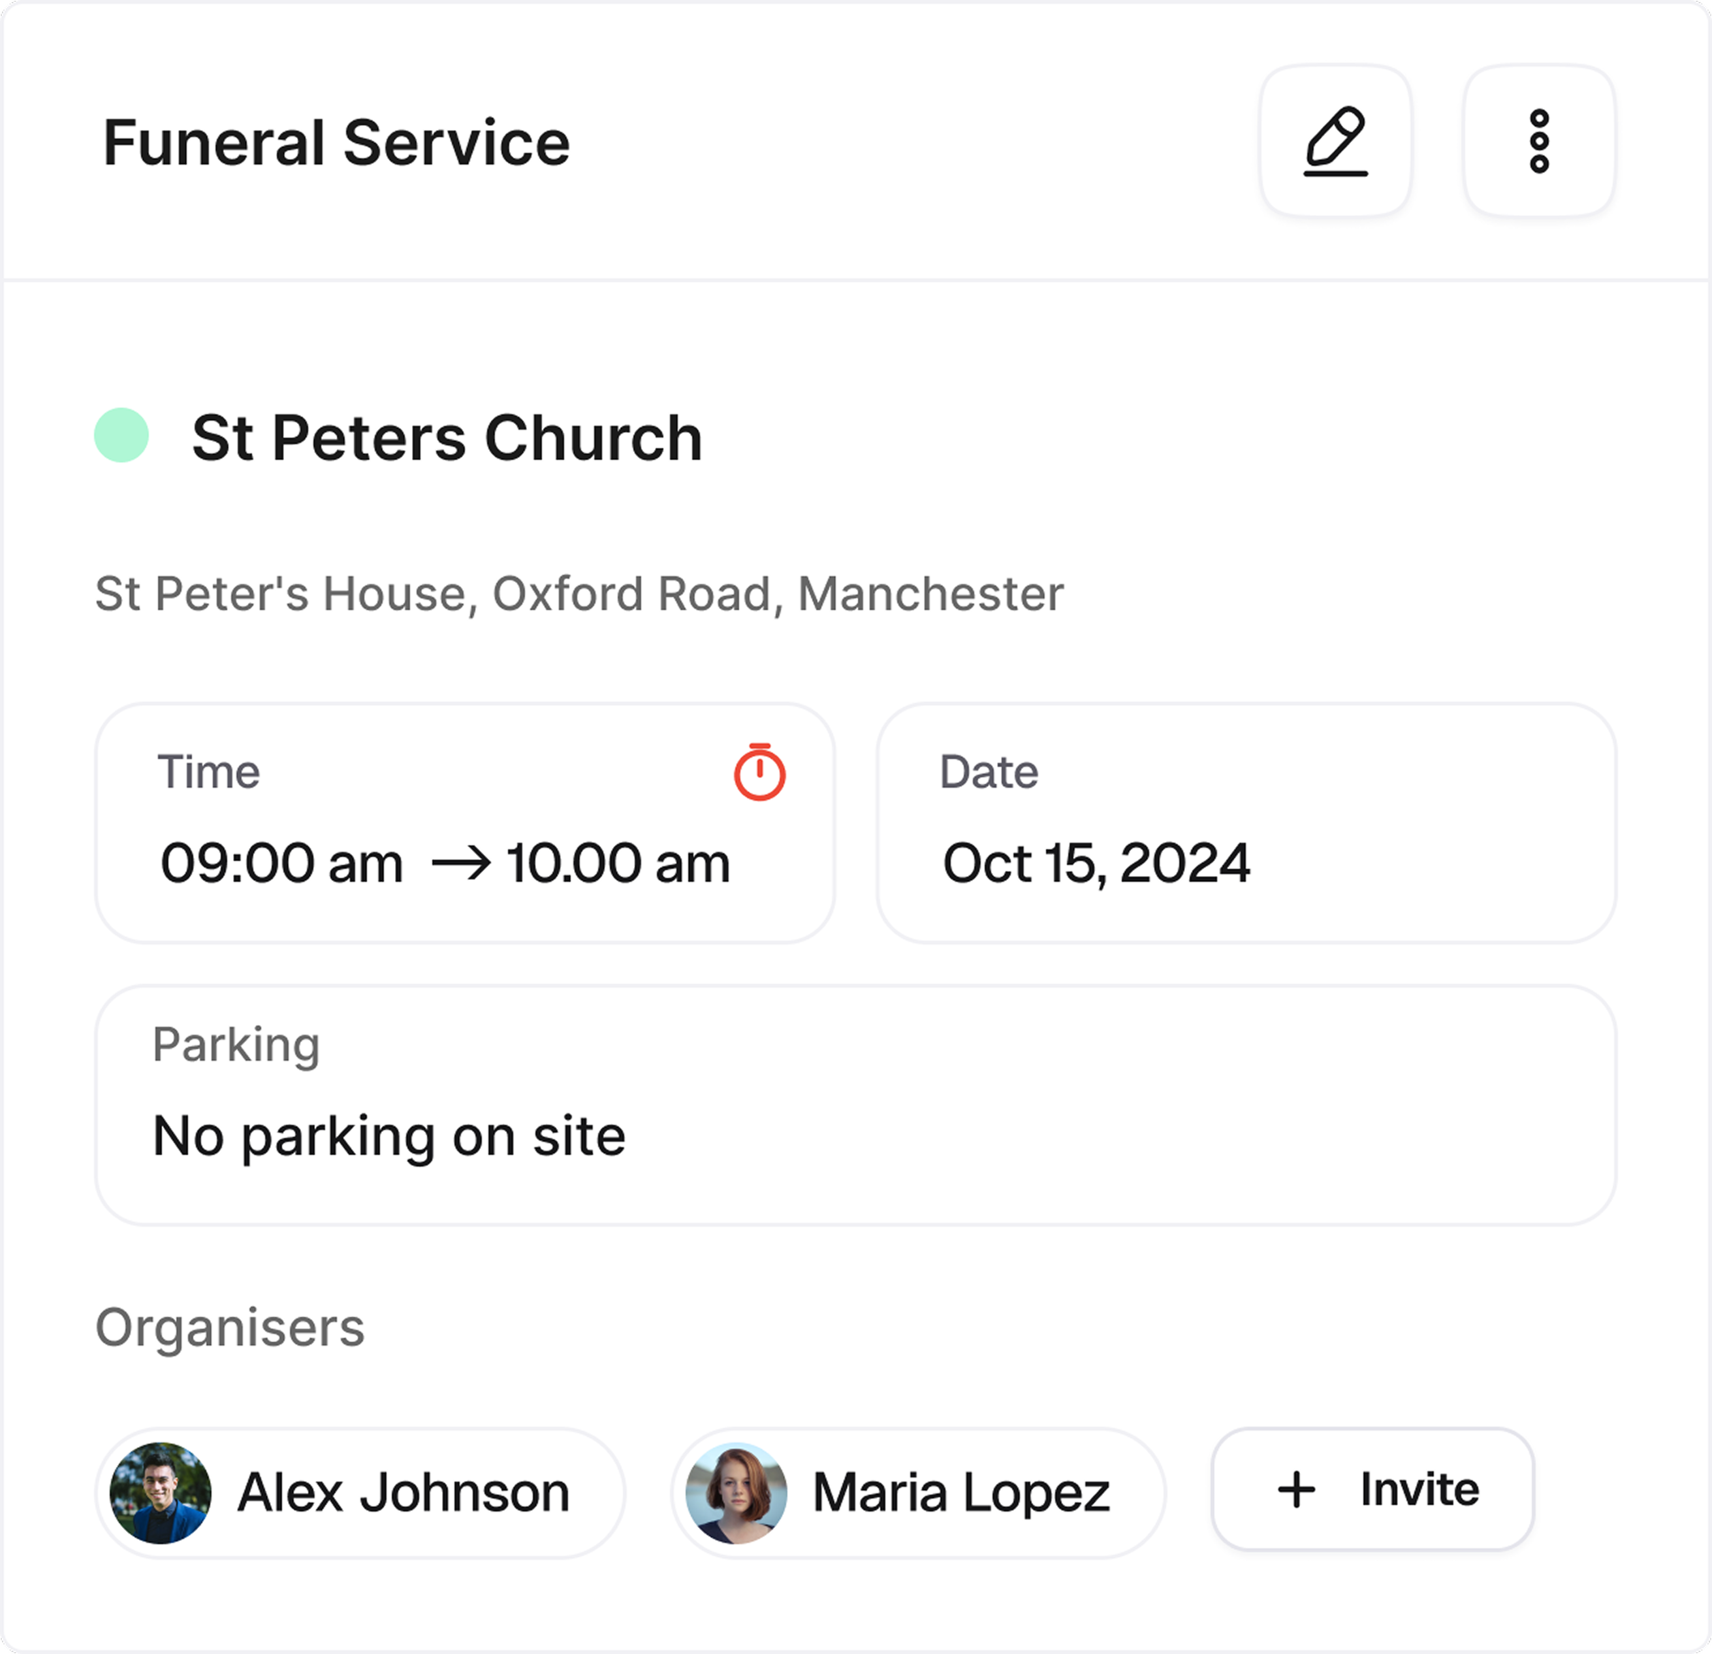This screenshot has height=1654, width=1712.
Task: Click the 09:00 am start time
Action: 281,864
